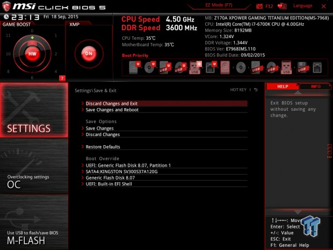This screenshot has width=333, height=250.
Task: Switch to the INFO tab
Action: click(316, 87)
